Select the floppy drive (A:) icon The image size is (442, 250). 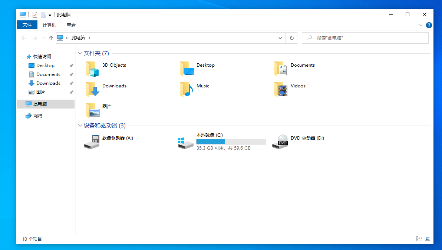coord(92,142)
